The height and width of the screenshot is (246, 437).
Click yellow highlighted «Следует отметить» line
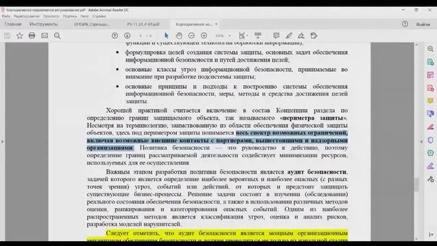click(x=227, y=233)
